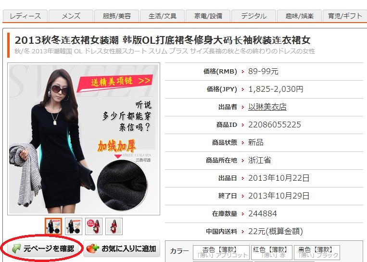Click the green arrow icon on 元ページを確認
This screenshot has height=262, width=367.
pos(16,249)
